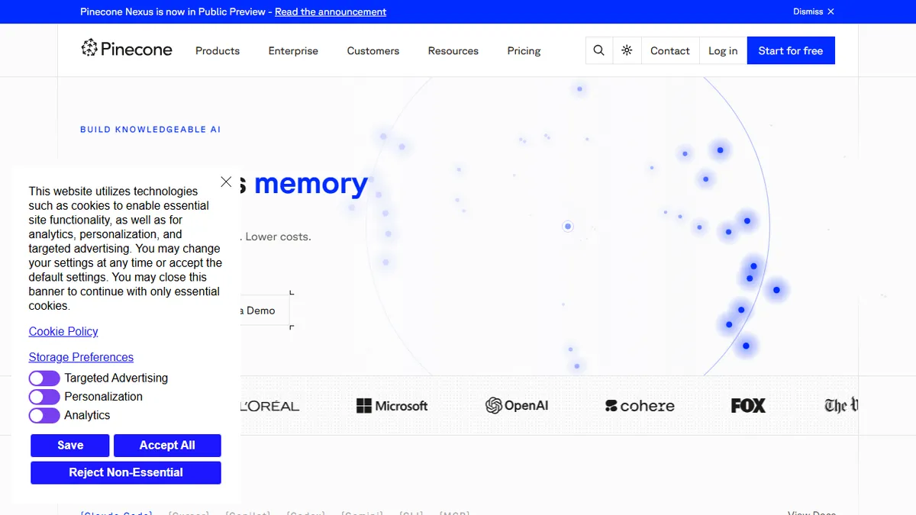
Task: Click the OpenAI logo
Action: click(517, 406)
